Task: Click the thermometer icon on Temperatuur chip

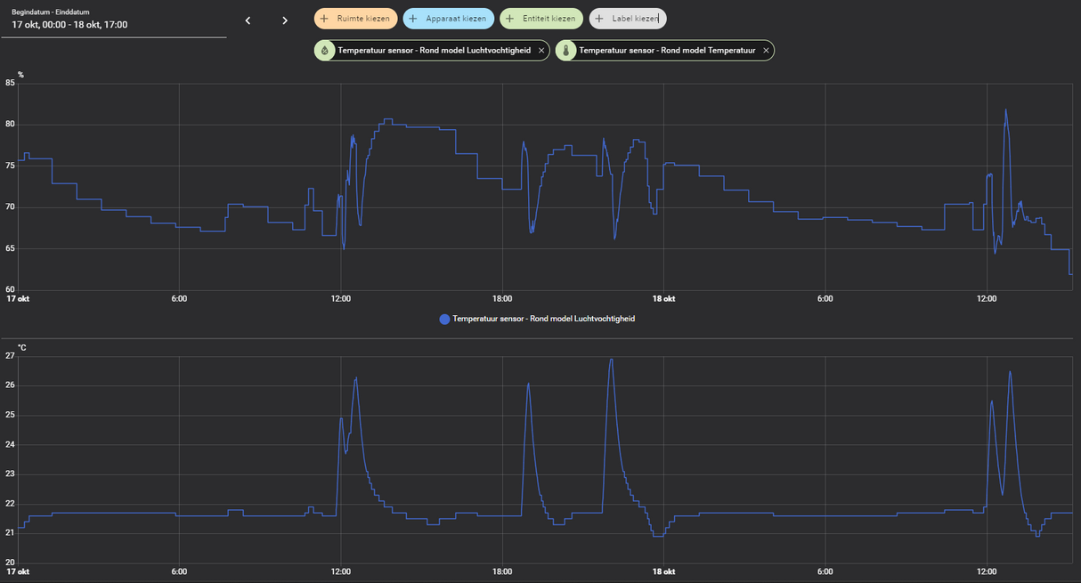Action: pyautogui.click(x=566, y=51)
